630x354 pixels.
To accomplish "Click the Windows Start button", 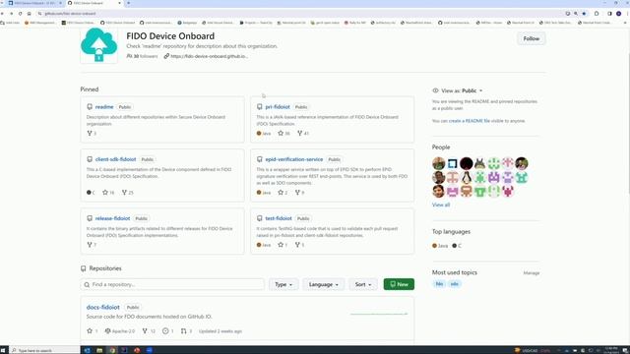I will coord(4,350).
